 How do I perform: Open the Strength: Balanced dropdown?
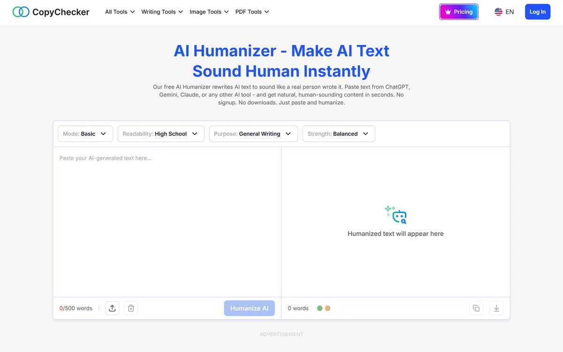[x=339, y=134]
